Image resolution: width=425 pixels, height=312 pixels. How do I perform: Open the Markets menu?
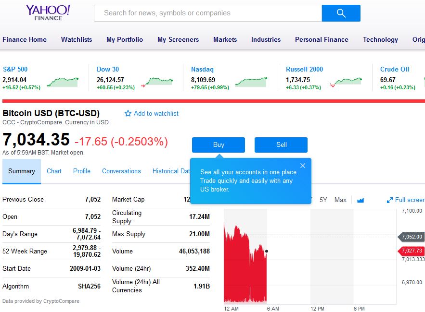pyautogui.click(x=225, y=39)
